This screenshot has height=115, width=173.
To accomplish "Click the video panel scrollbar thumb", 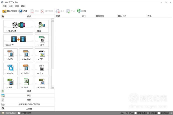I will click(x=53, y=45).
